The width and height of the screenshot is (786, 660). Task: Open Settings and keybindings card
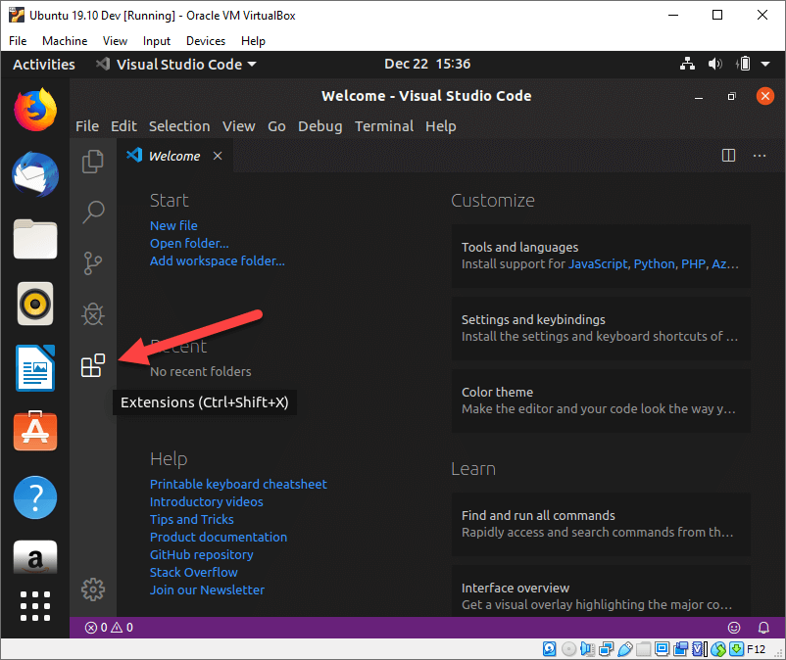pos(601,328)
